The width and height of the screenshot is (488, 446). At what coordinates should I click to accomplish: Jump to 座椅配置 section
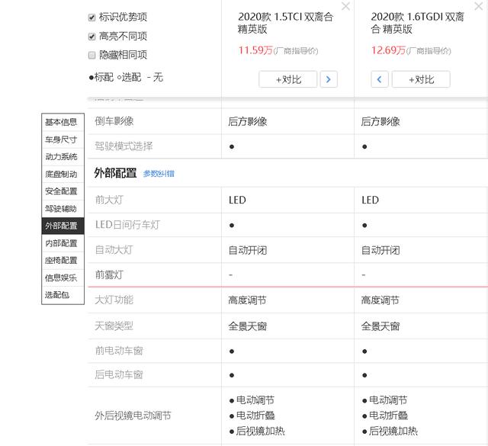point(63,260)
